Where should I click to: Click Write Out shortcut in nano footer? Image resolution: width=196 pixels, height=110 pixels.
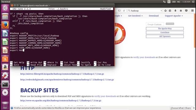[x=34, y=62]
